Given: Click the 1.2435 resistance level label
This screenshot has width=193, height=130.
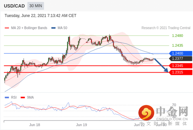Looking at the screenshot, I should pos(177,46).
